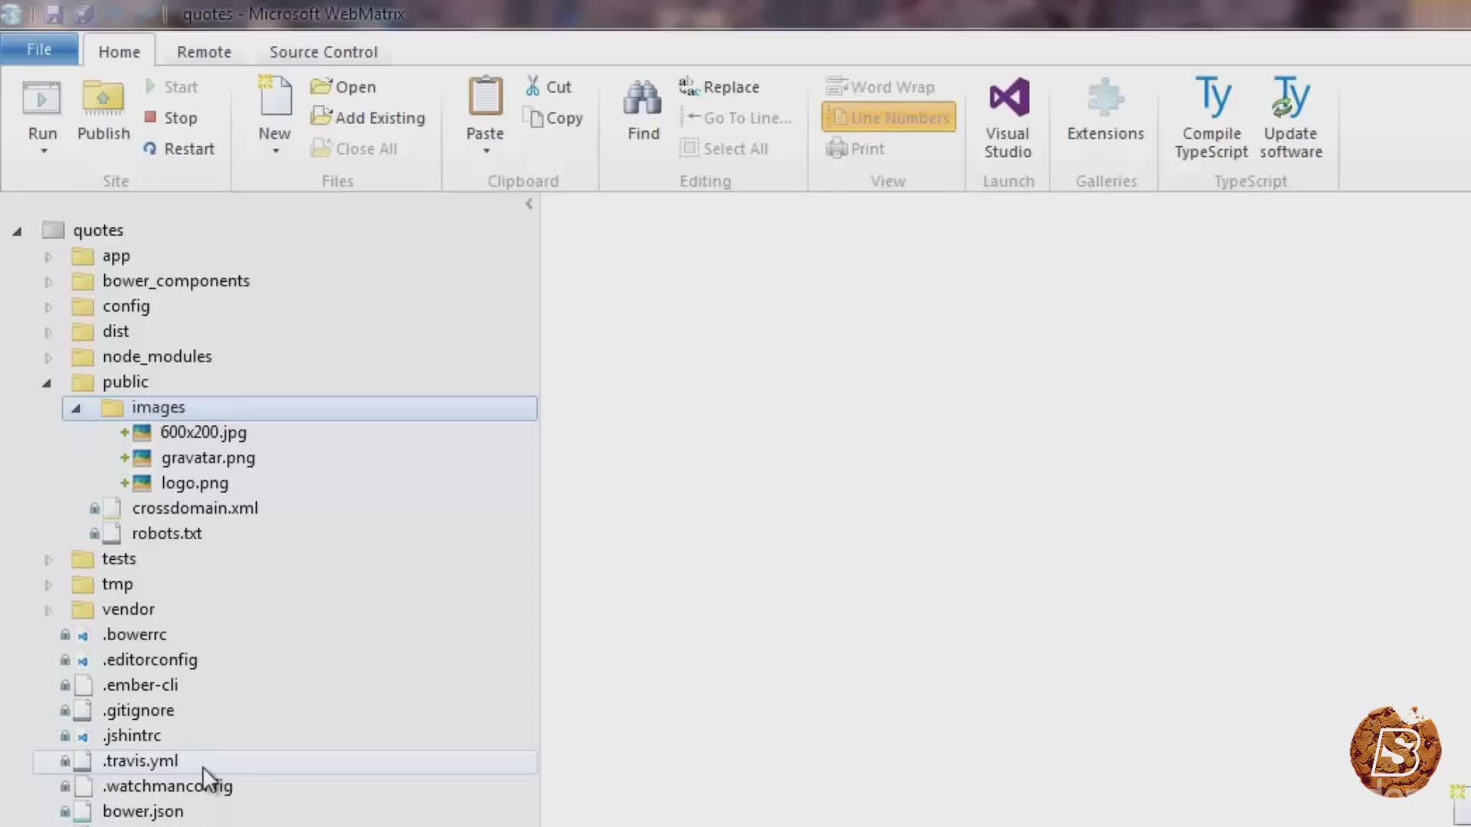Viewport: 1471px width, 827px height.
Task: Select the 600x200.jpg image file
Action: pyautogui.click(x=203, y=433)
